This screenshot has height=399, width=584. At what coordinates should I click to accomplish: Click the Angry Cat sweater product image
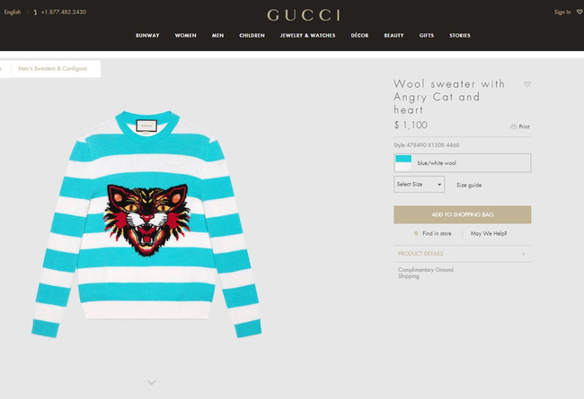(x=146, y=223)
